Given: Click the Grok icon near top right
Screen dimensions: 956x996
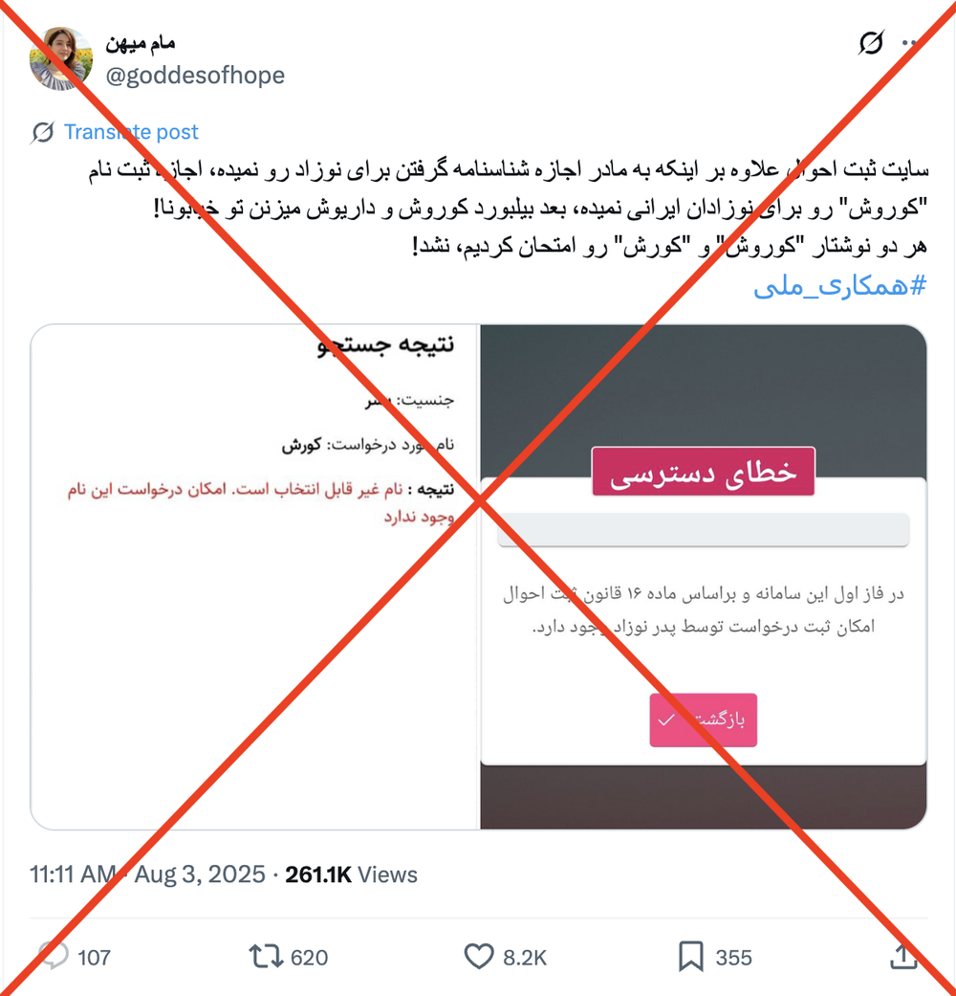Looking at the screenshot, I should coord(871,43).
